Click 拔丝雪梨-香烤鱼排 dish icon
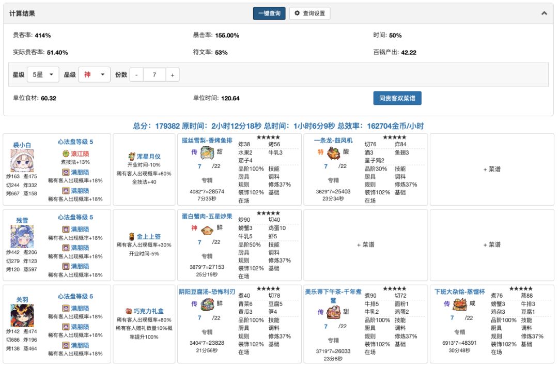The width and height of the screenshot is (558, 367). 207,152
